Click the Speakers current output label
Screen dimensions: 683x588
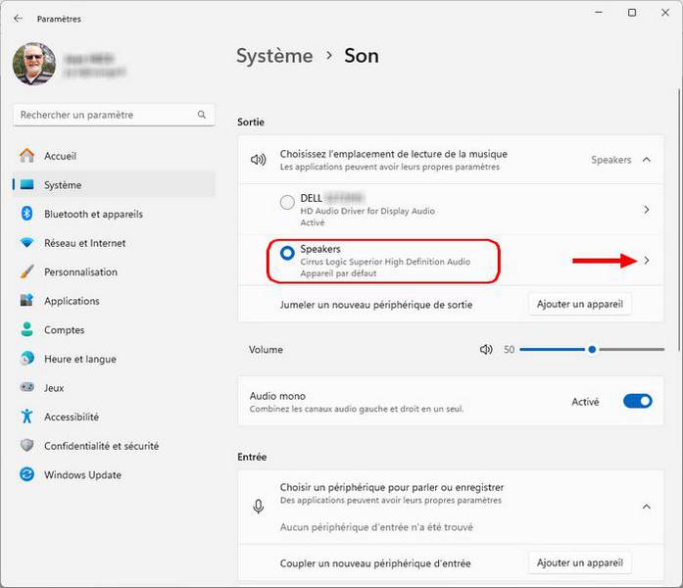[x=611, y=160]
